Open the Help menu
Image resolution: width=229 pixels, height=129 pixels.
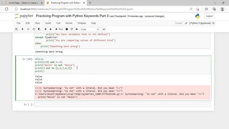point(93,23)
